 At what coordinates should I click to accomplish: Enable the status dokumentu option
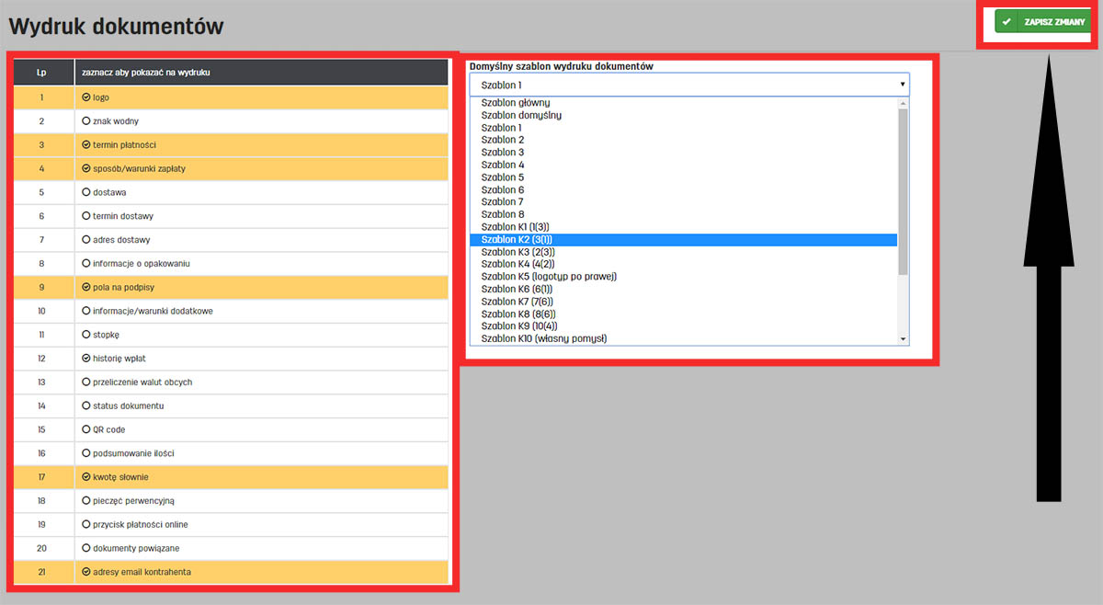point(86,405)
